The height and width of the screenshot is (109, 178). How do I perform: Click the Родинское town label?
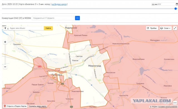click(x=71, y=28)
